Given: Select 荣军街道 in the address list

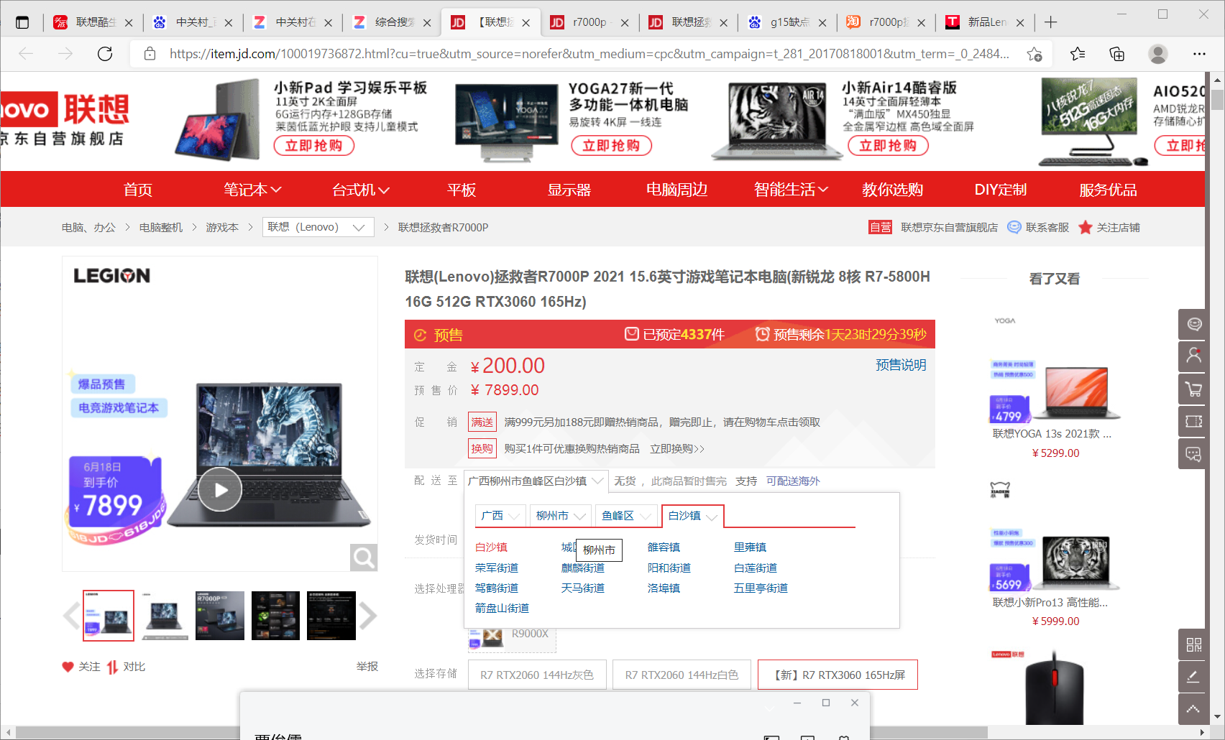Looking at the screenshot, I should (497, 568).
